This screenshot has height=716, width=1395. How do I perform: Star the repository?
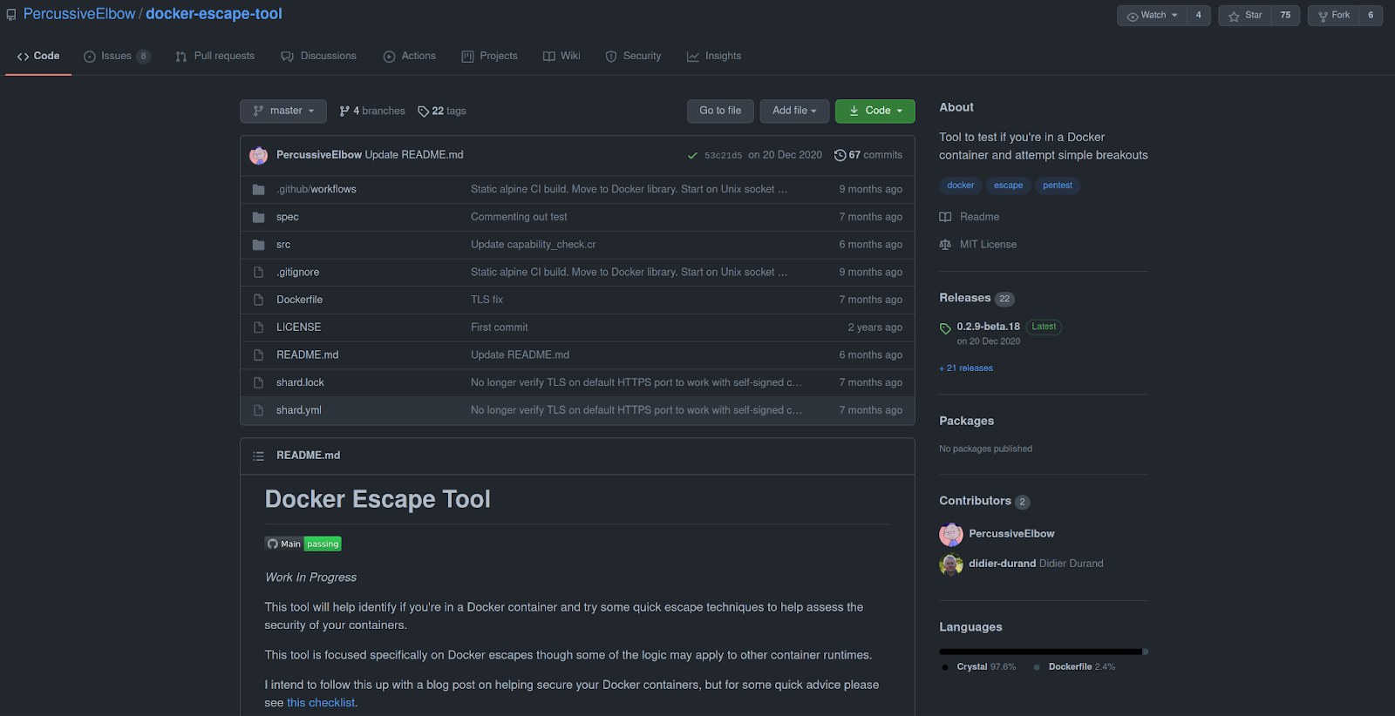[x=1245, y=15]
